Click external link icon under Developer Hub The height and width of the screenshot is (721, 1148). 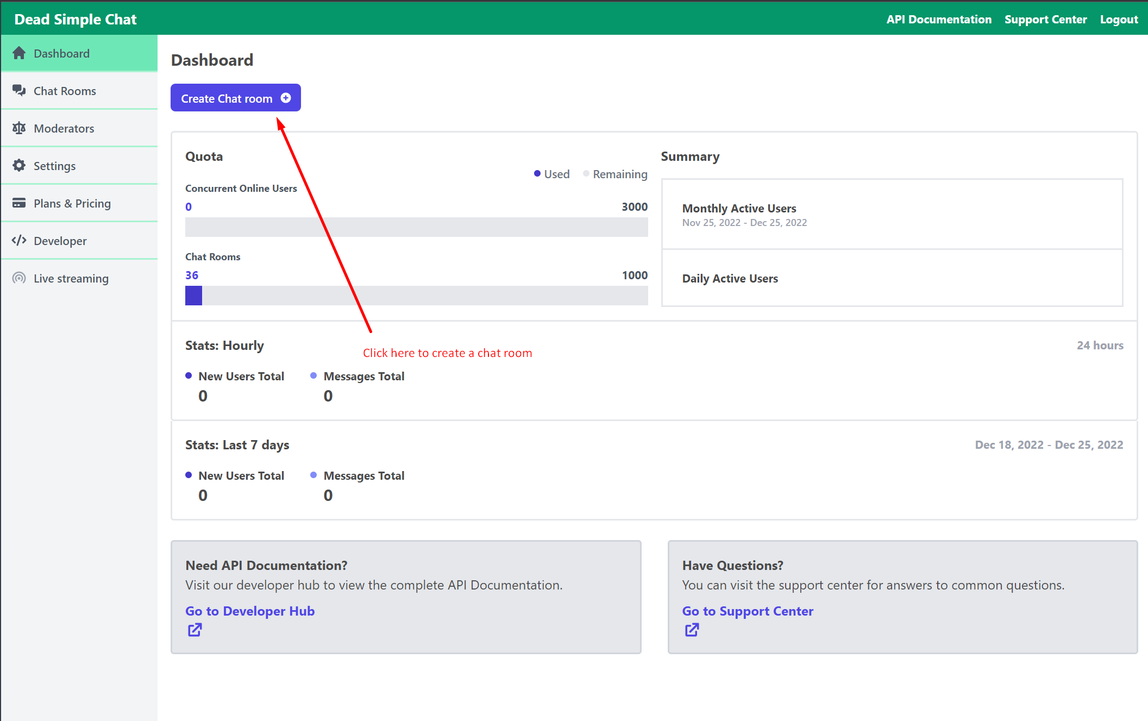195,630
